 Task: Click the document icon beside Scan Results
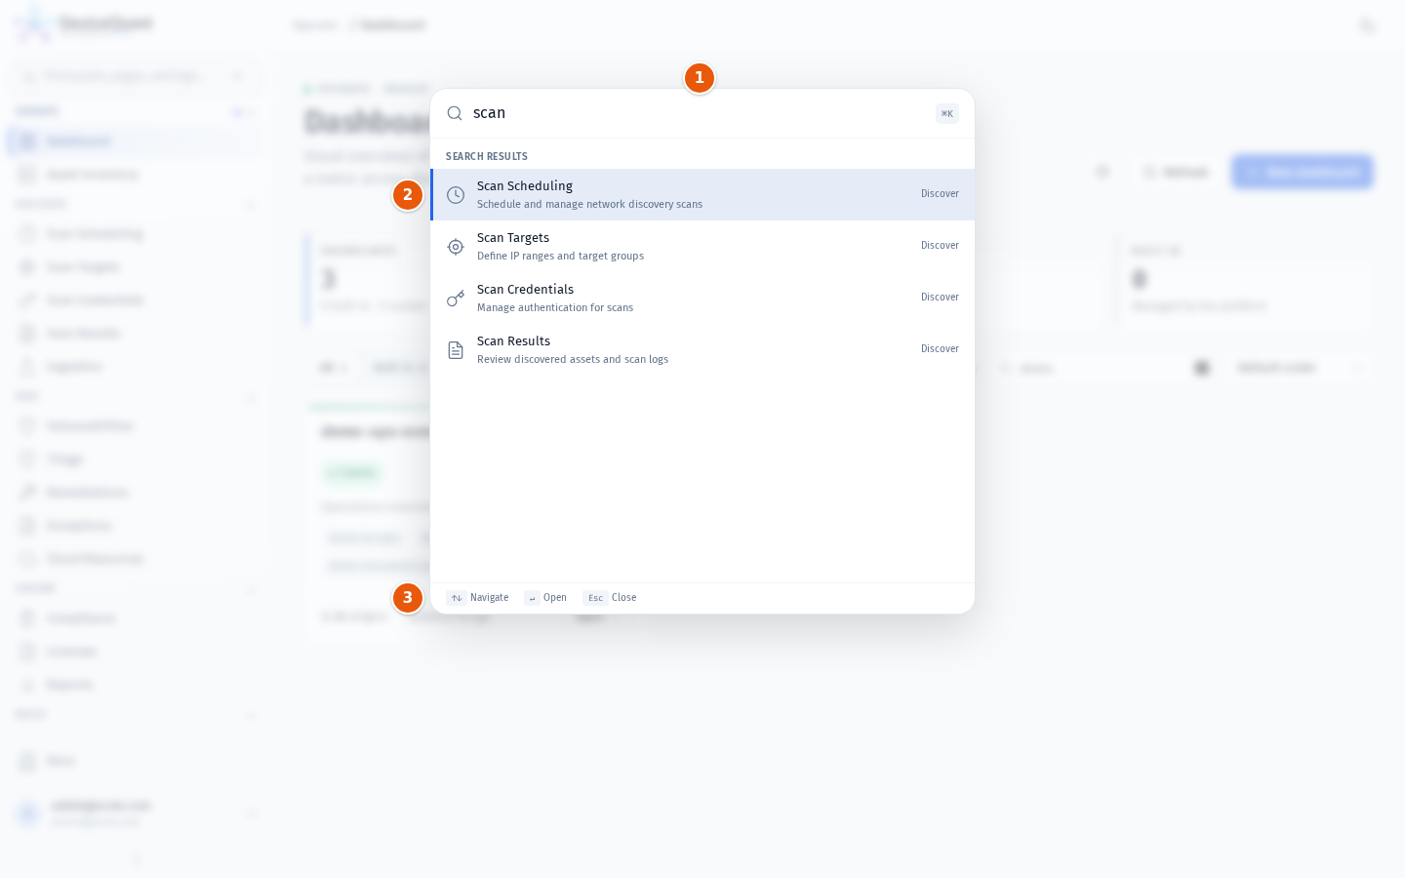456,350
